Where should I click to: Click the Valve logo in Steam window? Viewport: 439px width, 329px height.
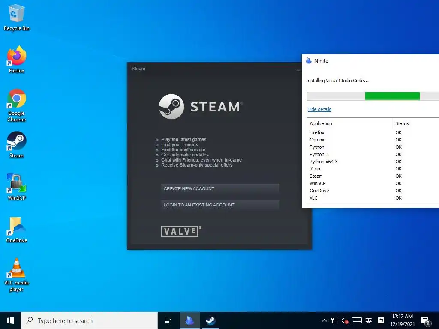tap(181, 231)
